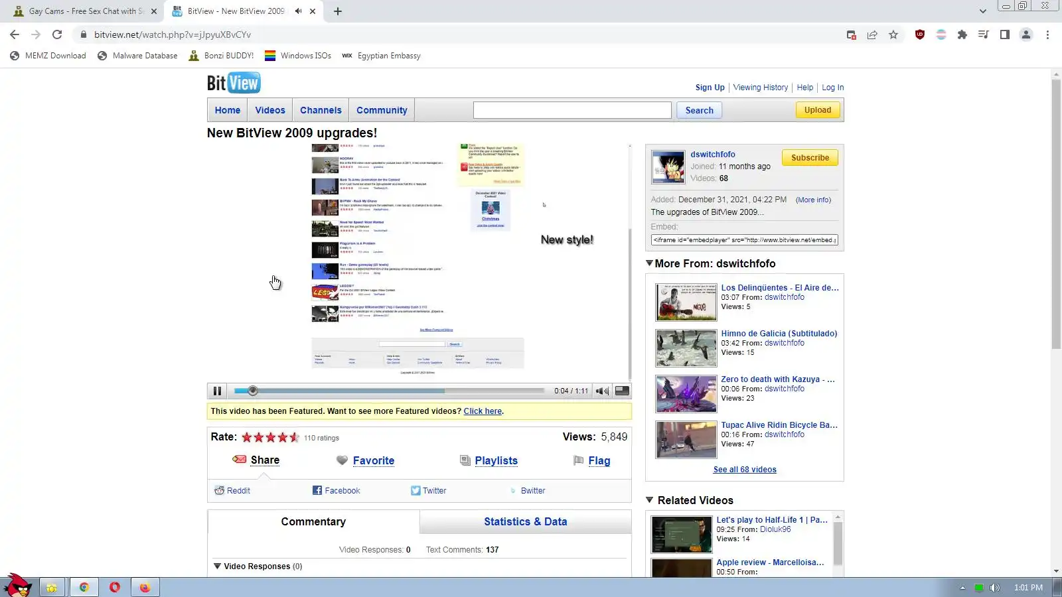The image size is (1062, 597).
Task: Focus the BitView search input field
Action: (x=572, y=110)
